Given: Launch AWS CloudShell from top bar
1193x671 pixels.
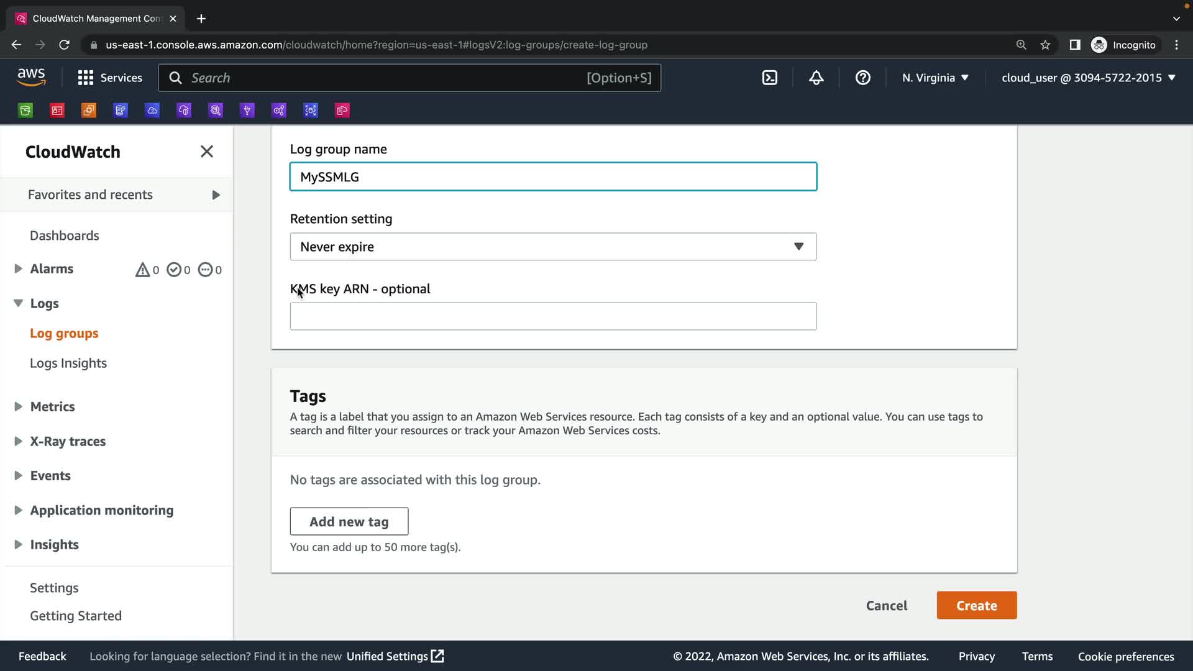Looking at the screenshot, I should (x=769, y=78).
